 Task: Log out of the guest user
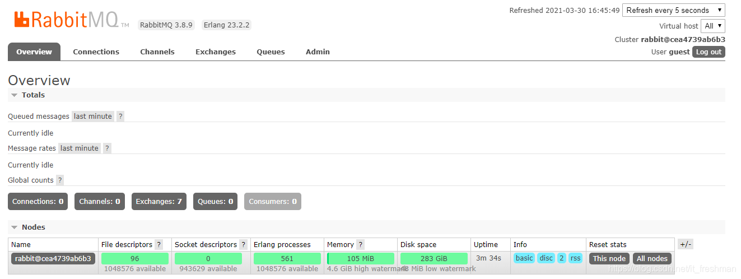coord(709,52)
